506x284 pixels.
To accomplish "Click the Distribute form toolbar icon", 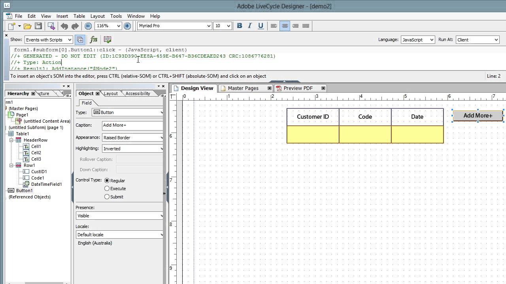I will [x=51, y=26].
